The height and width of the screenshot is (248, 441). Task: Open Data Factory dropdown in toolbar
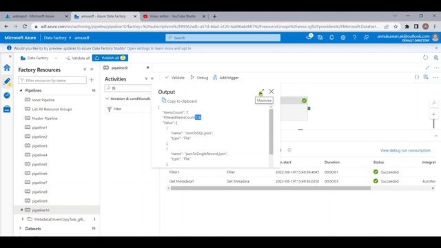click(x=39, y=58)
